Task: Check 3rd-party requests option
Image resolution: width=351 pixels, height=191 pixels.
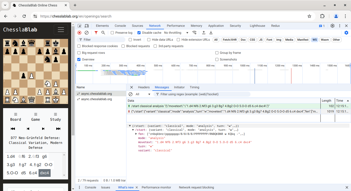Action: tap(155, 46)
